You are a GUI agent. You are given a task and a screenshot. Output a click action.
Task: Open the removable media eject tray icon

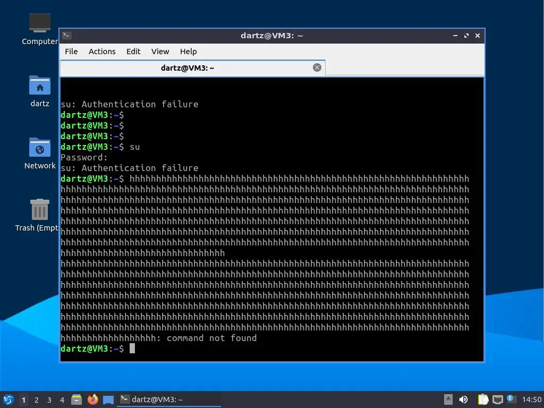click(448, 399)
